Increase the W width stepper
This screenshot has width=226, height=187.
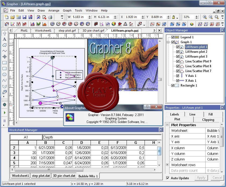coord(90,16)
